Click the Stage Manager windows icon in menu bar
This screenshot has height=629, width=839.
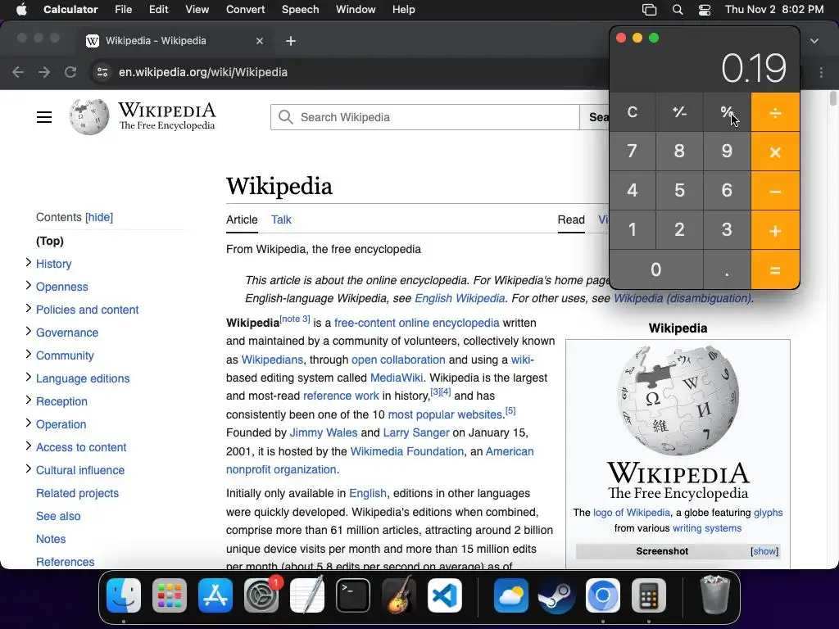(649, 10)
